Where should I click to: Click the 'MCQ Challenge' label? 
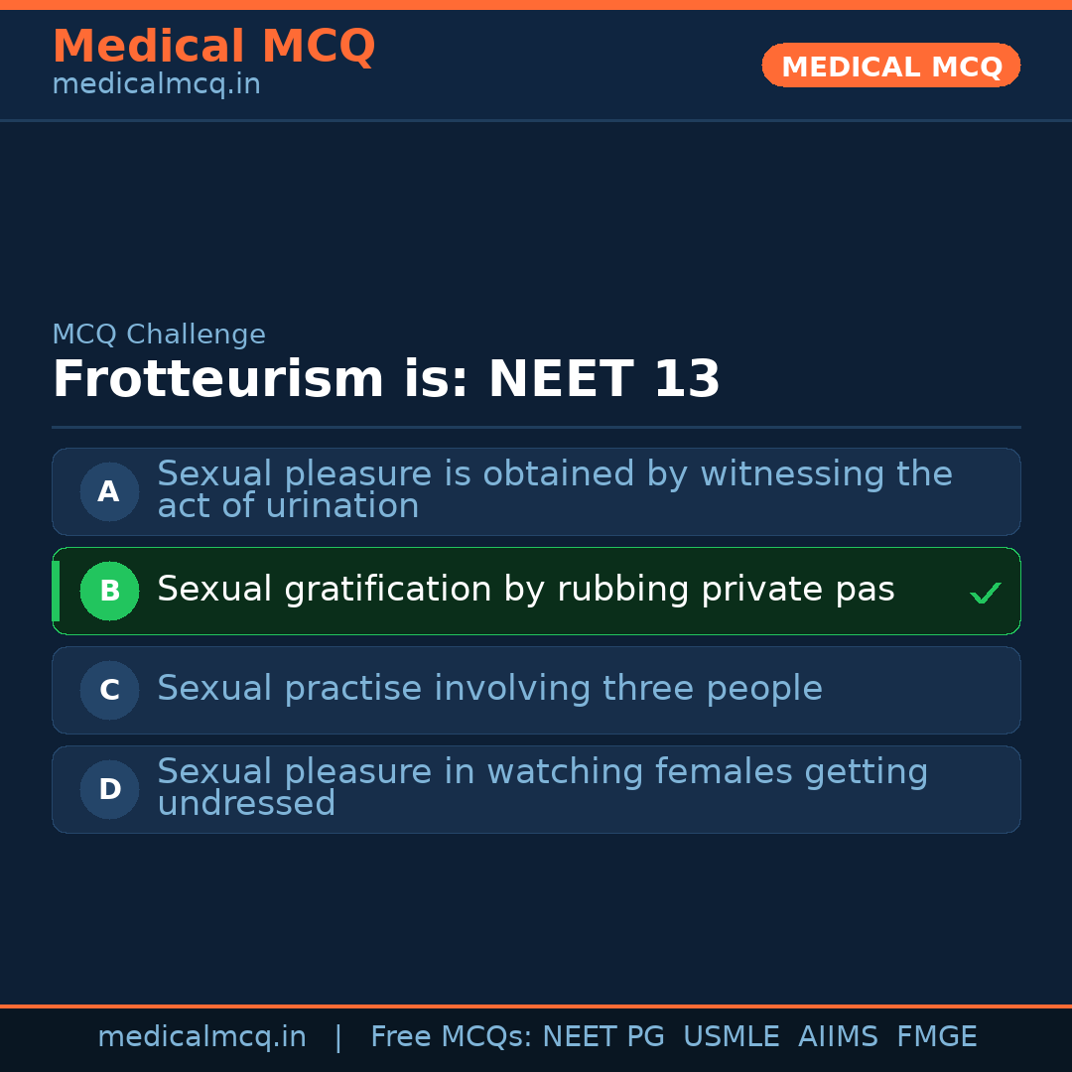coord(159,335)
